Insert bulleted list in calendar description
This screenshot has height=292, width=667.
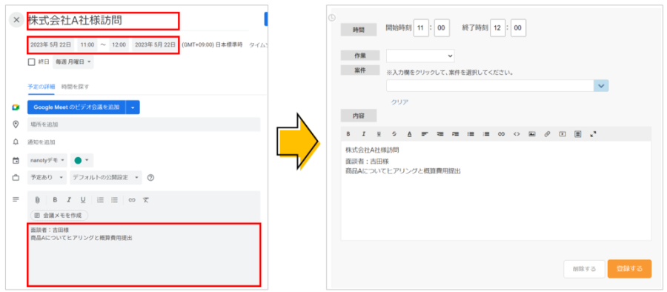pyautogui.click(x=114, y=199)
